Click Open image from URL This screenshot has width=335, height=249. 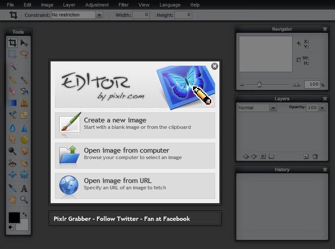[x=135, y=186]
